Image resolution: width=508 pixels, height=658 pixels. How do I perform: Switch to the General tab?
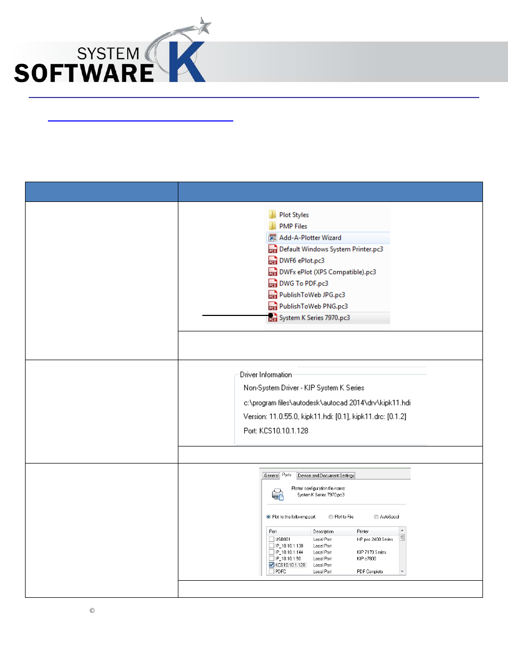[272, 475]
